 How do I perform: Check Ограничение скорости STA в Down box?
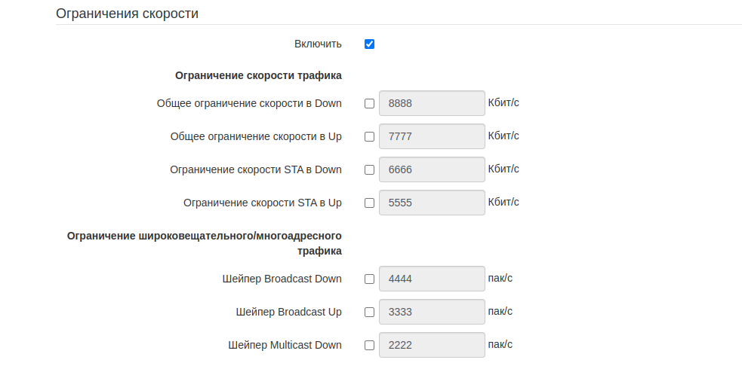[x=369, y=170]
